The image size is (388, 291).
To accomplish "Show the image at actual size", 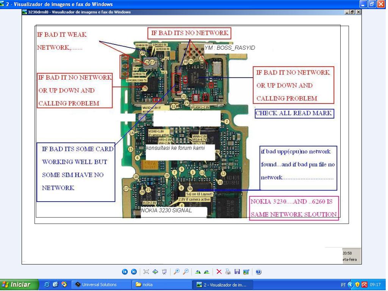I will coord(155,272).
